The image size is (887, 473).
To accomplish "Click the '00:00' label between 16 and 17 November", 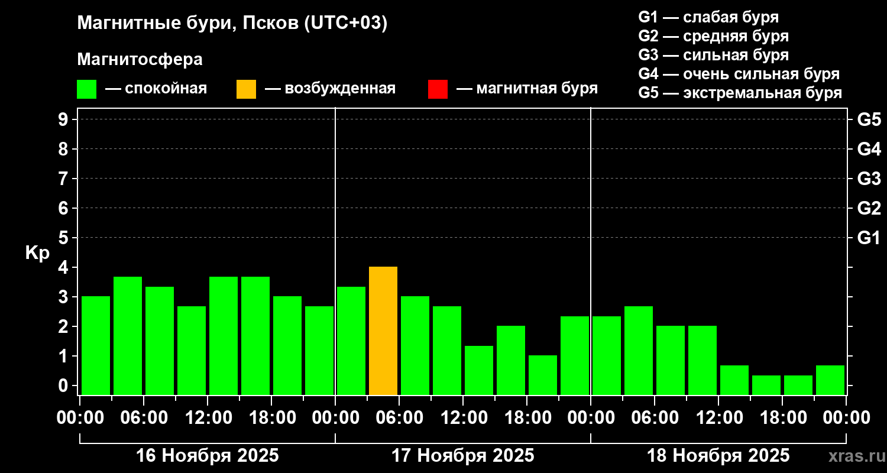I will point(335,418).
